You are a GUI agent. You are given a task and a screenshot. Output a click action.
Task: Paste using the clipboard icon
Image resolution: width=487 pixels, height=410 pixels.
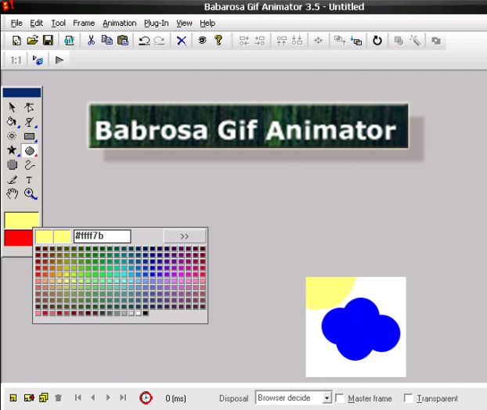[123, 41]
